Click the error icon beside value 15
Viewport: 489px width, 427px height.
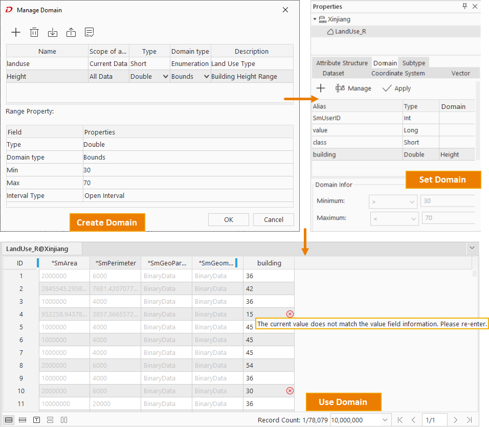[290, 314]
